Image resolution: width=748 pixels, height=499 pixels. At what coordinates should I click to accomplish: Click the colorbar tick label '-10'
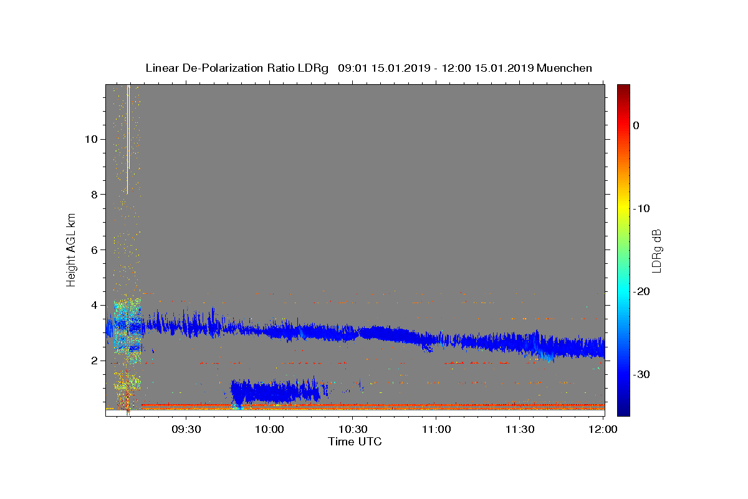pos(641,208)
